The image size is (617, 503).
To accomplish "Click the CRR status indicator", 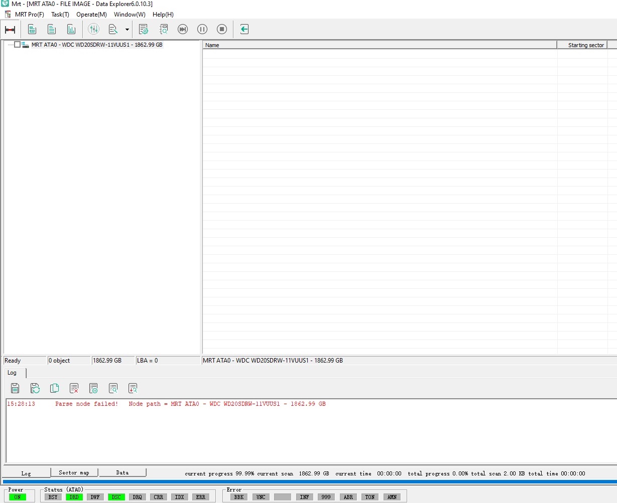I will tap(159, 497).
